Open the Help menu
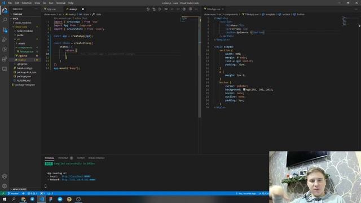 pos(71,3)
